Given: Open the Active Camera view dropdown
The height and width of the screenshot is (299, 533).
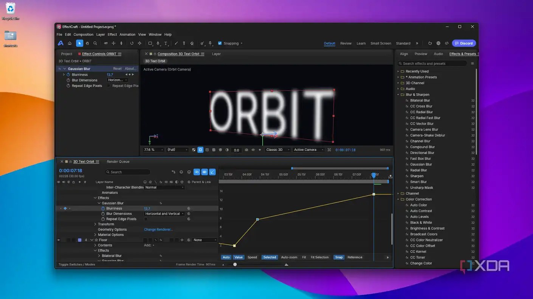Looking at the screenshot, I should (308, 150).
